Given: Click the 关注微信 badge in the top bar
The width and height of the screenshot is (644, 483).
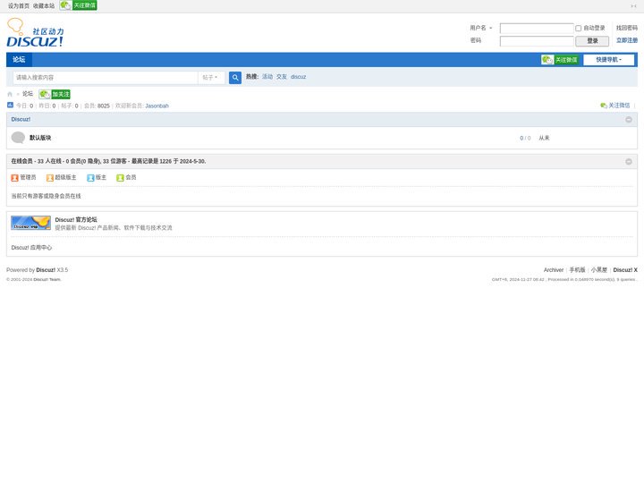Looking at the screenshot, I should pos(79,5).
